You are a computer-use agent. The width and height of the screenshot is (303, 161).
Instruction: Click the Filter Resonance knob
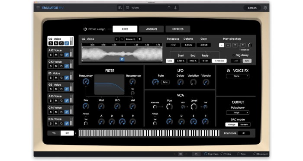[132, 82]
